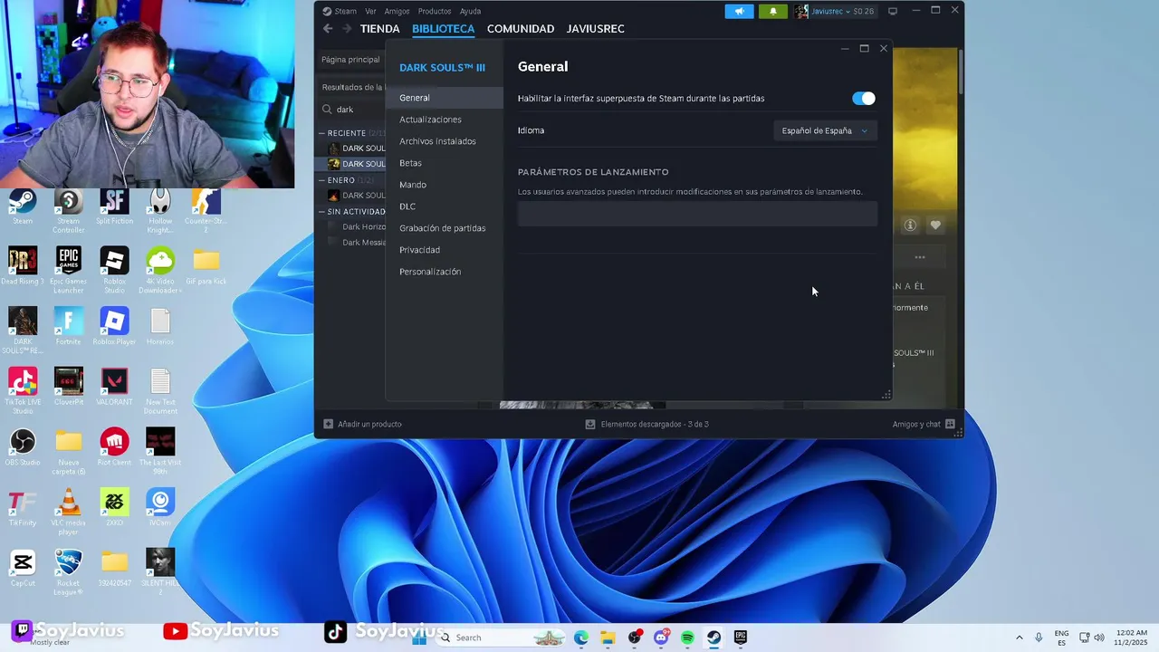Click the VALORANT desktop icon
This screenshot has height=652, width=1159.
pyautogui.click(x=114, y=388)
